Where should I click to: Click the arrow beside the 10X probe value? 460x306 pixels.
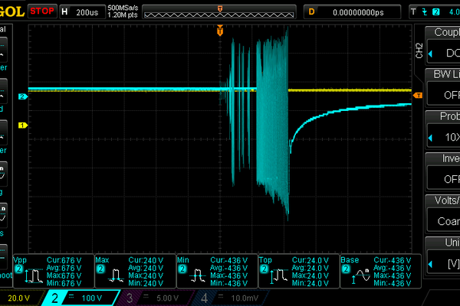[x=430, y=138]
